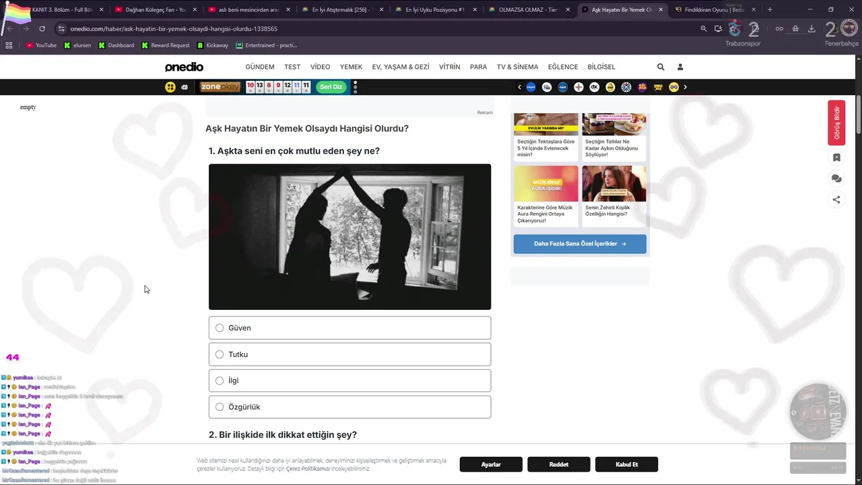Go to previous items in icon carousel
The width and height of the screenshot is (862, 485).
coord(519,87)
